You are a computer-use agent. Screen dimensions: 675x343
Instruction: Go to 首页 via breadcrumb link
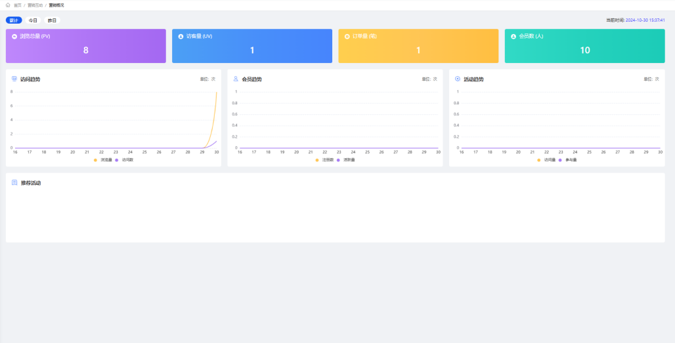coord(17,5)
